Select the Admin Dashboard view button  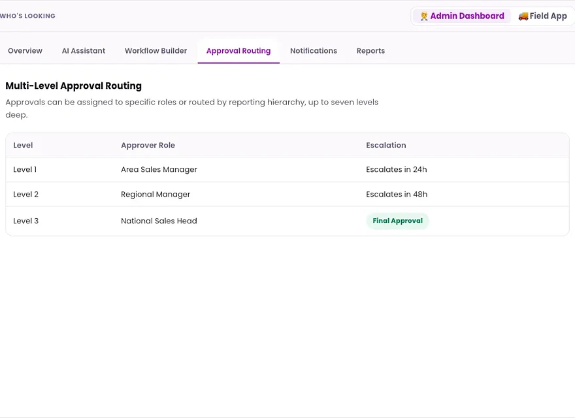pyautogui.click(x=462, y=16)
